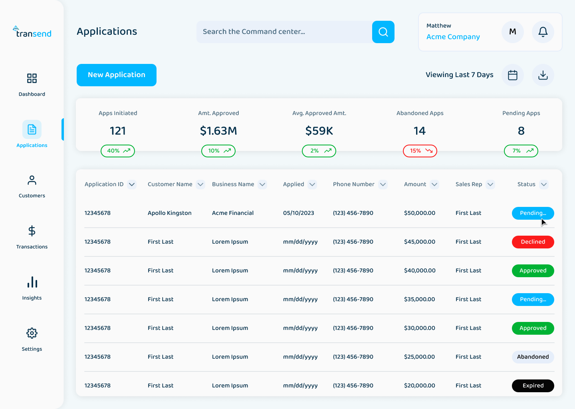Go to Settings menu label

32,349
